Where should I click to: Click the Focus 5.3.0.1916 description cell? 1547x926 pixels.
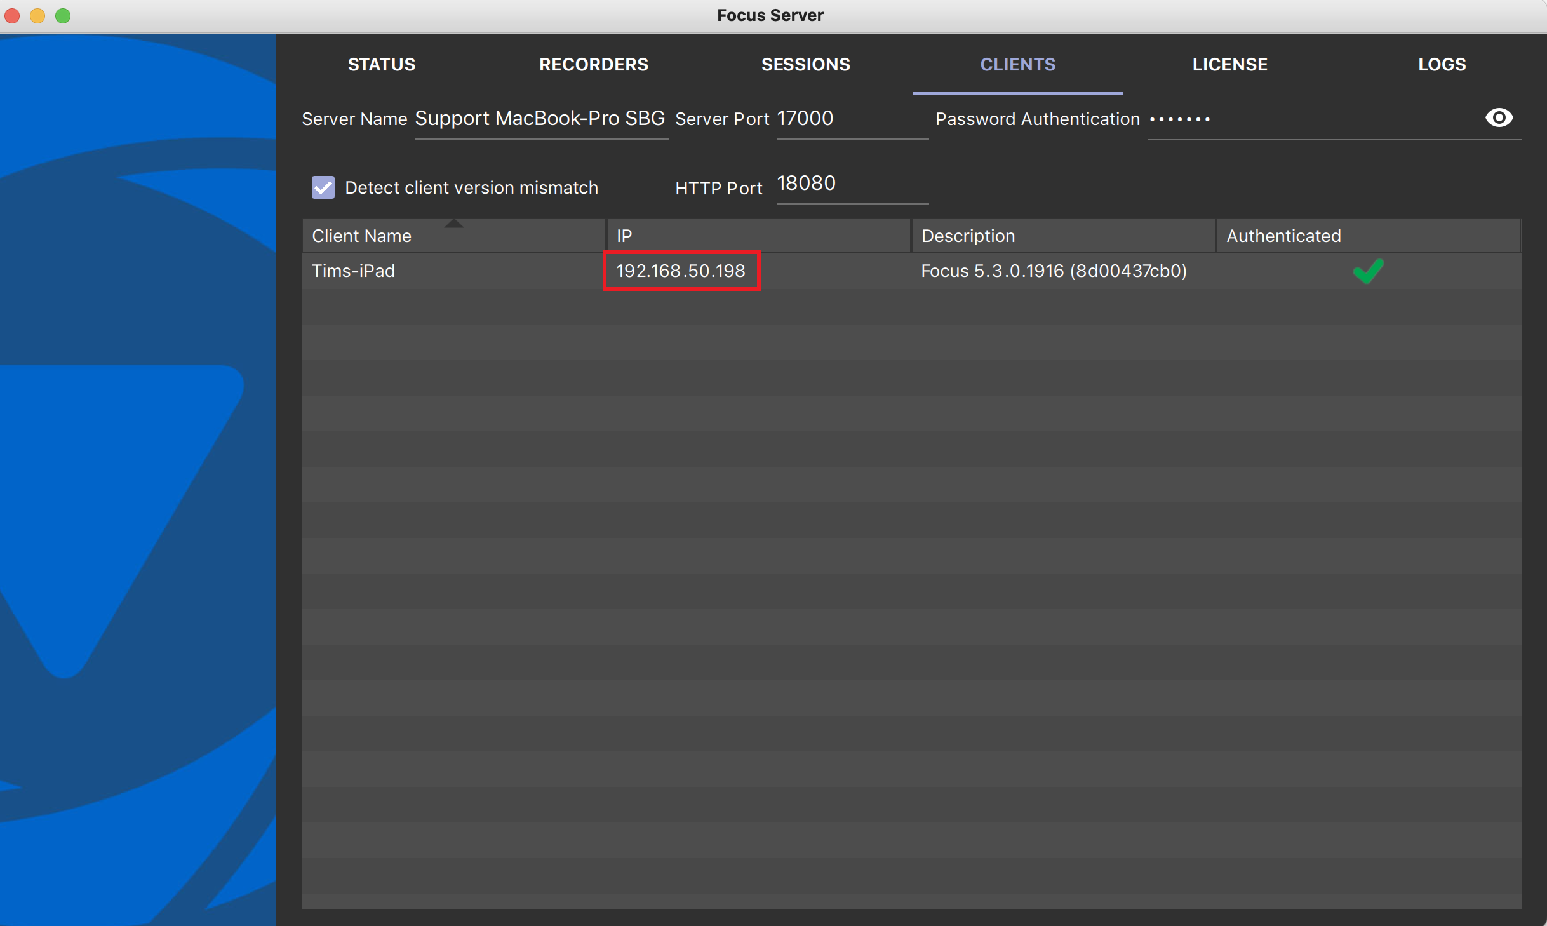coord(1054,271)
